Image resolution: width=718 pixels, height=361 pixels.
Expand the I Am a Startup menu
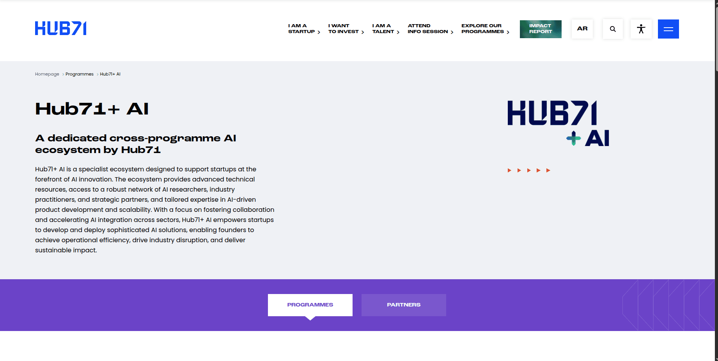[304, 29]
